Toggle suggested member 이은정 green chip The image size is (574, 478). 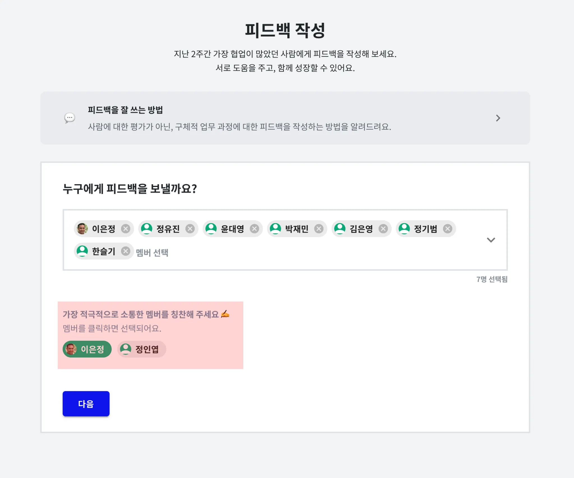click(87, 349)
